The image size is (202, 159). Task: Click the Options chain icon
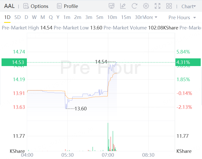[x=26, y=6]
